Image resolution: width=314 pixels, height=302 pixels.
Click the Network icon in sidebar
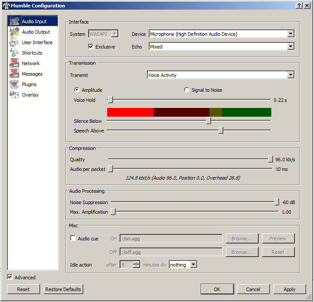[x=14, y=63]
